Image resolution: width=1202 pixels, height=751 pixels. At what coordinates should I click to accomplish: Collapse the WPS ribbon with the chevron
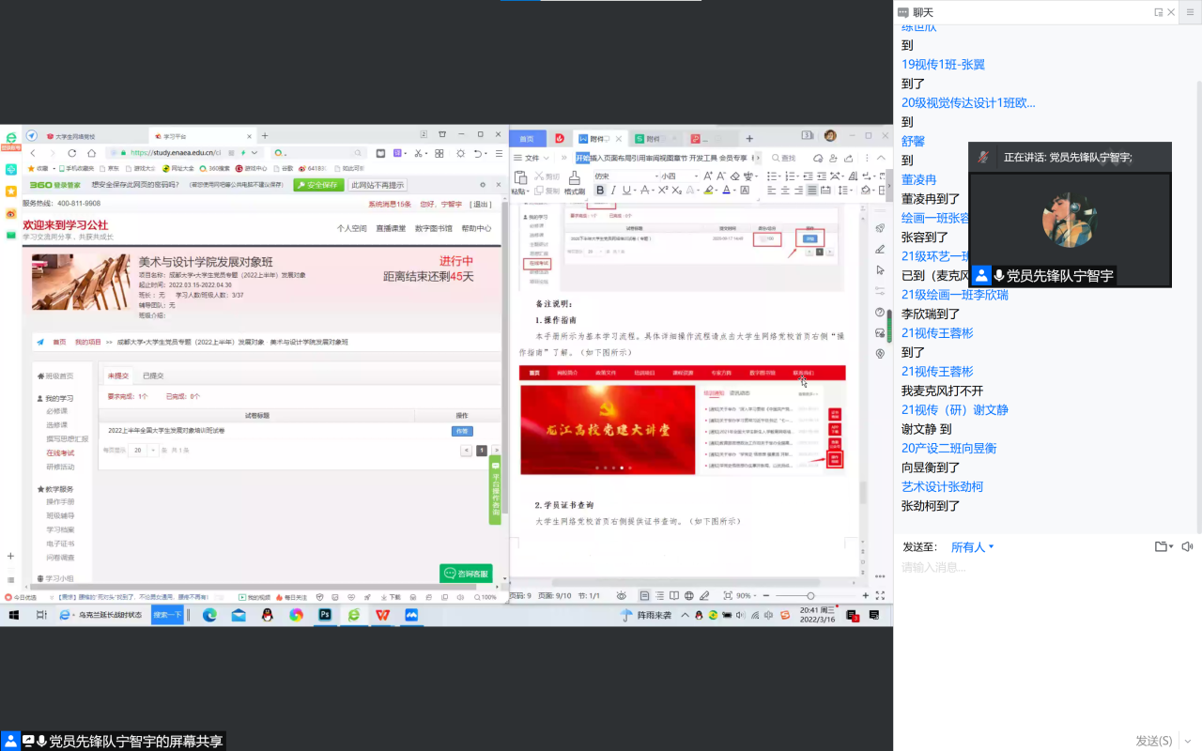pyautogui.click(x=881, y=158)
